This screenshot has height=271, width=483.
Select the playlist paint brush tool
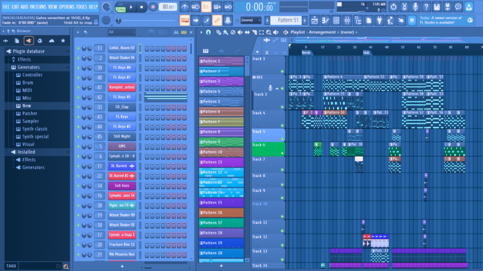[x=225, y=32]
